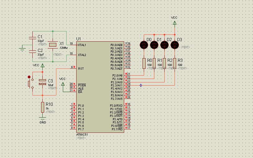Select the reset push-button switch symbol
253x158 pixels.
click(31, 84)
